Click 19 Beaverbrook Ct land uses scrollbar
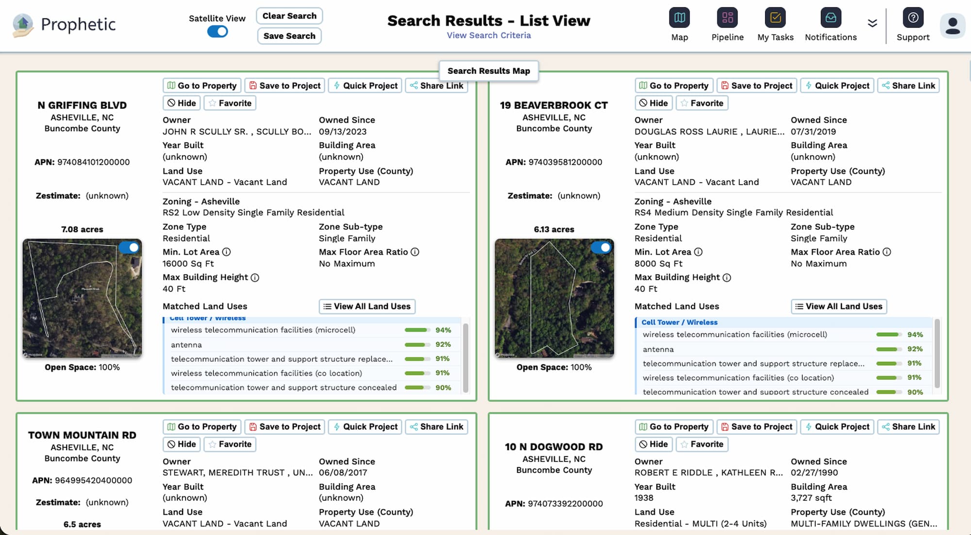This screenshot has height=535, width=971. (x=938, y=353)
